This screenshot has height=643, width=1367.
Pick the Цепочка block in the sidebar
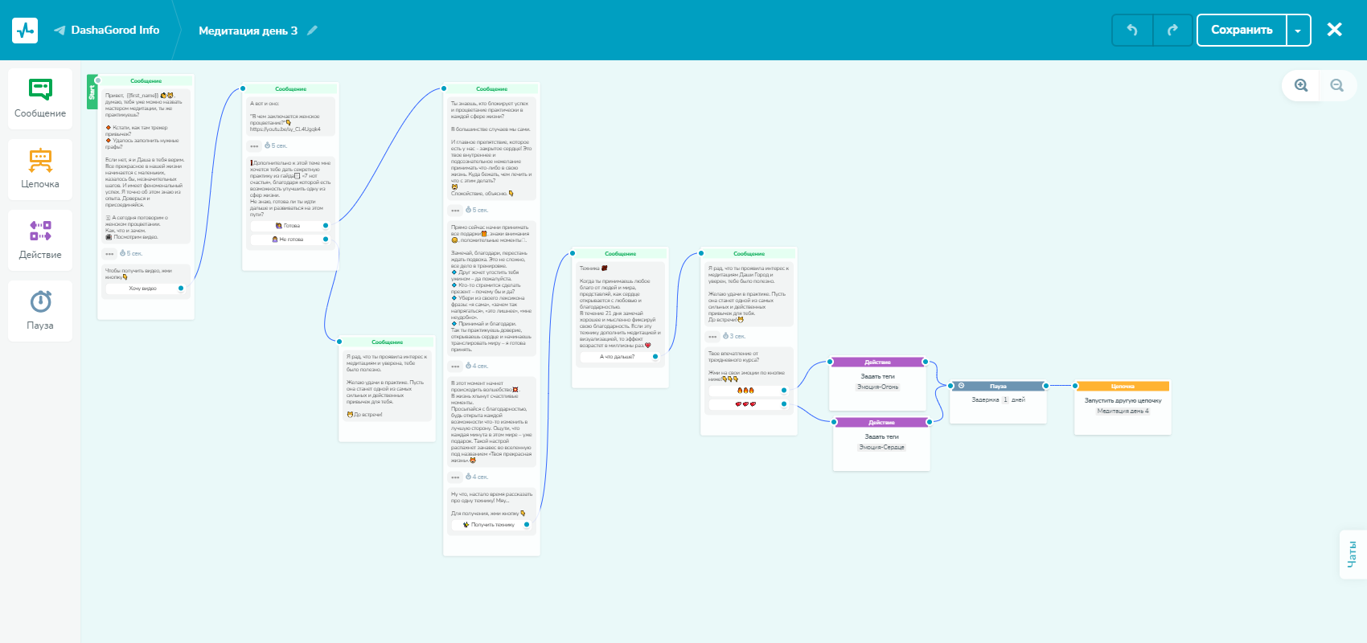40,170
